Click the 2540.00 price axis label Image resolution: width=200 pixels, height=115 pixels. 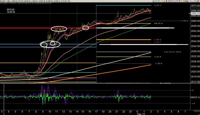click(195, 46)
